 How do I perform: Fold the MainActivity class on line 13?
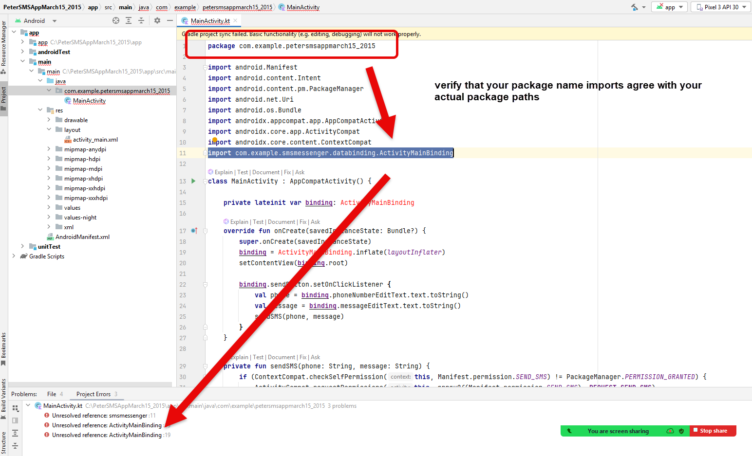click(205, 181)
